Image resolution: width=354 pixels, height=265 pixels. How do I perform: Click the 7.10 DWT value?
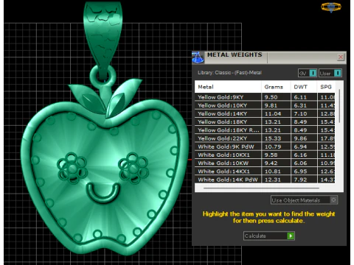[x=300, y=113]
